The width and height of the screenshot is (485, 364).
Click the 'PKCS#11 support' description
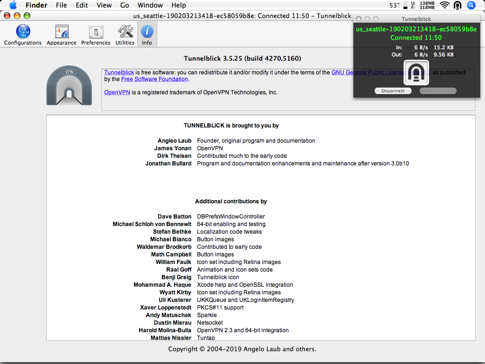[220, 307]
